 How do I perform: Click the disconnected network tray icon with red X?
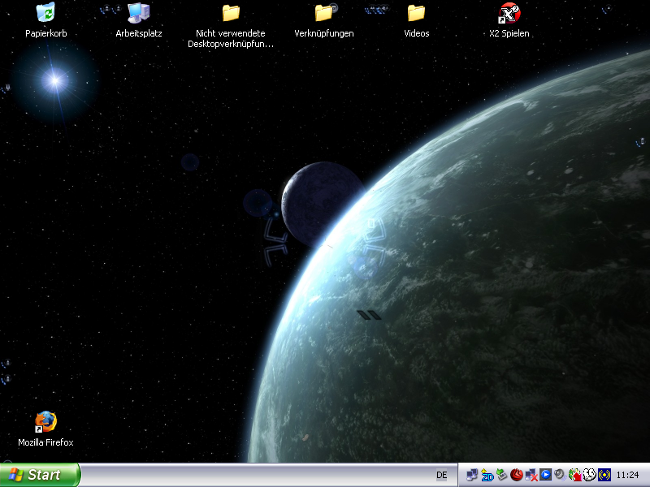tap(531, 475)
